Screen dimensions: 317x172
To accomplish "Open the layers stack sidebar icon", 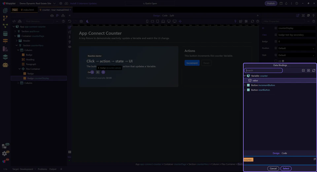I will 5,57.
